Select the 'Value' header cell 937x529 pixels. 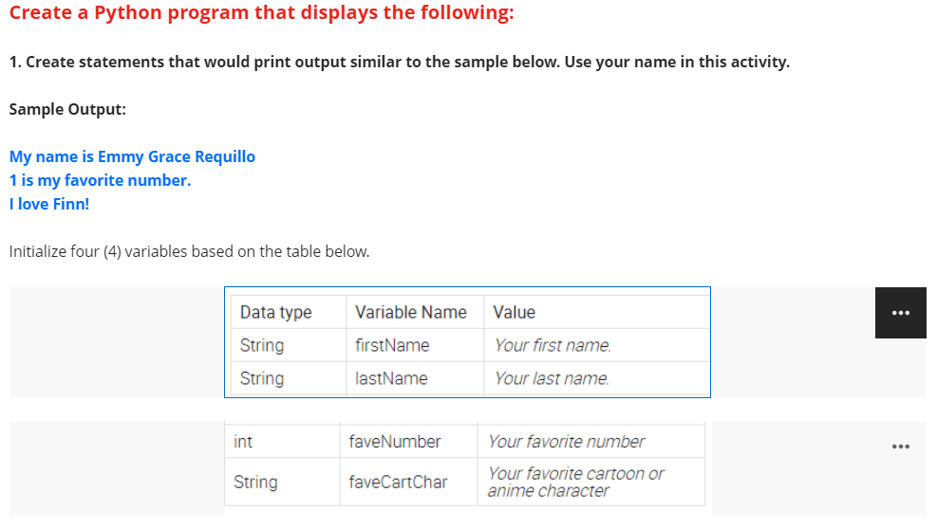[596, 312]
